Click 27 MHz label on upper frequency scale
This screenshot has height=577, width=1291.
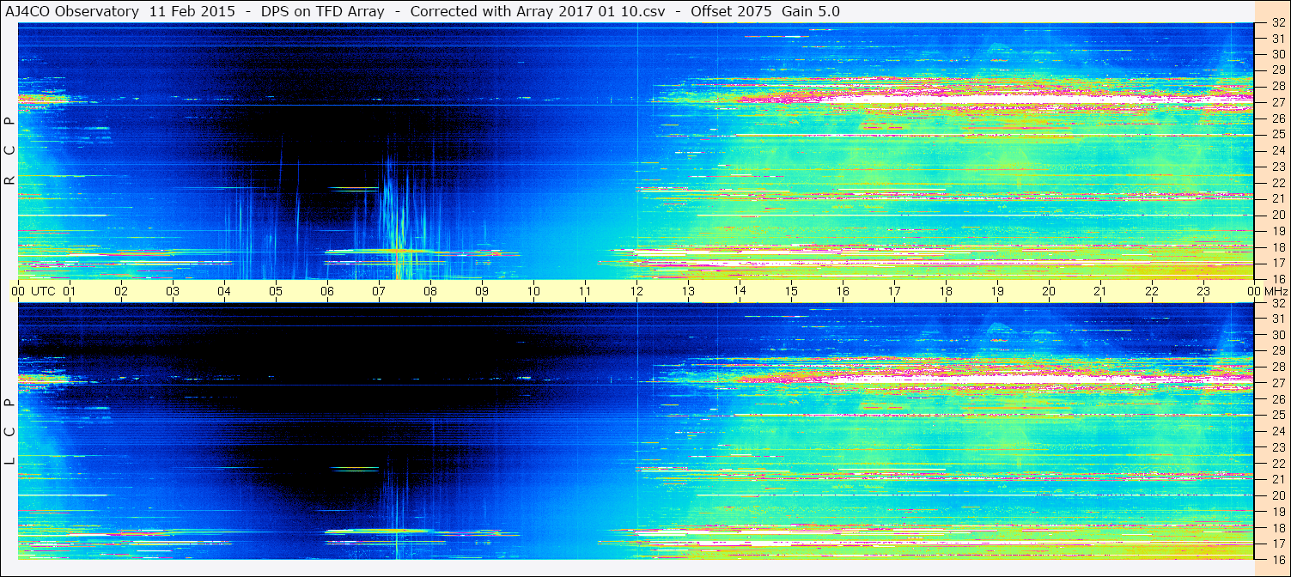[1277, 102]
